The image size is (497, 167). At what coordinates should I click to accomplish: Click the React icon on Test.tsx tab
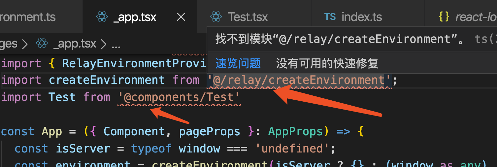(216, 17)
